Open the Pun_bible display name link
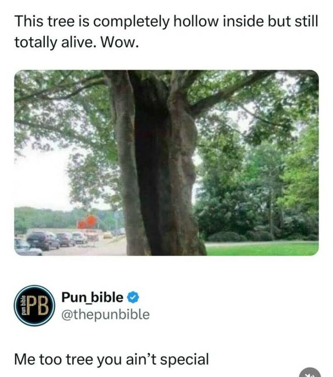The height and width of the screenshot is (377, 333). point(92,297)
